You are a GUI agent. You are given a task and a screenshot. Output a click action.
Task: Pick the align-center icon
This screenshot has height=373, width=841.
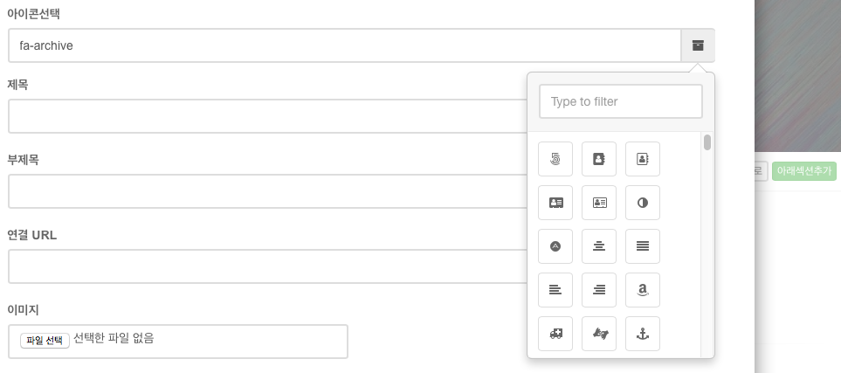tap(599, 246)
